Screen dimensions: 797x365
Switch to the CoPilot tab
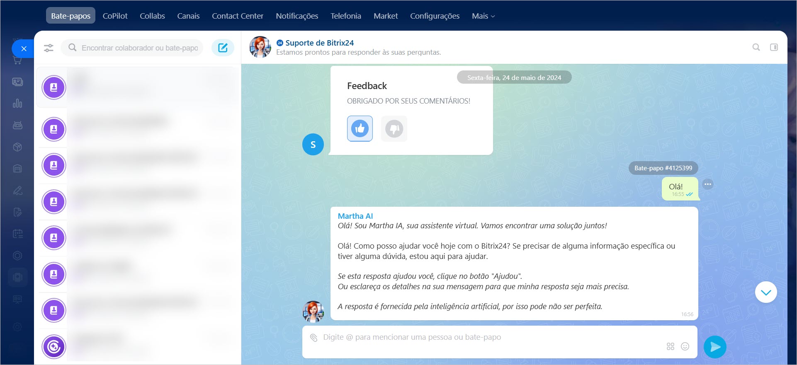point(115,16)
